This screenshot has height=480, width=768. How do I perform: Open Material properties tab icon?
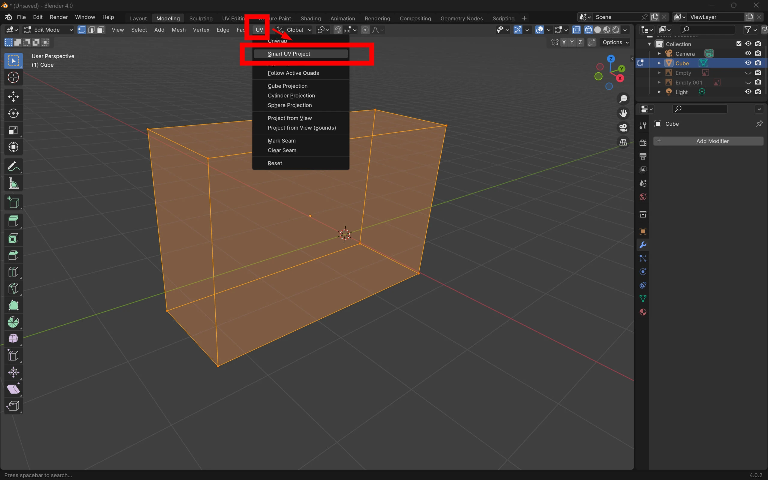pyautogui.click(x=643, y=312)
